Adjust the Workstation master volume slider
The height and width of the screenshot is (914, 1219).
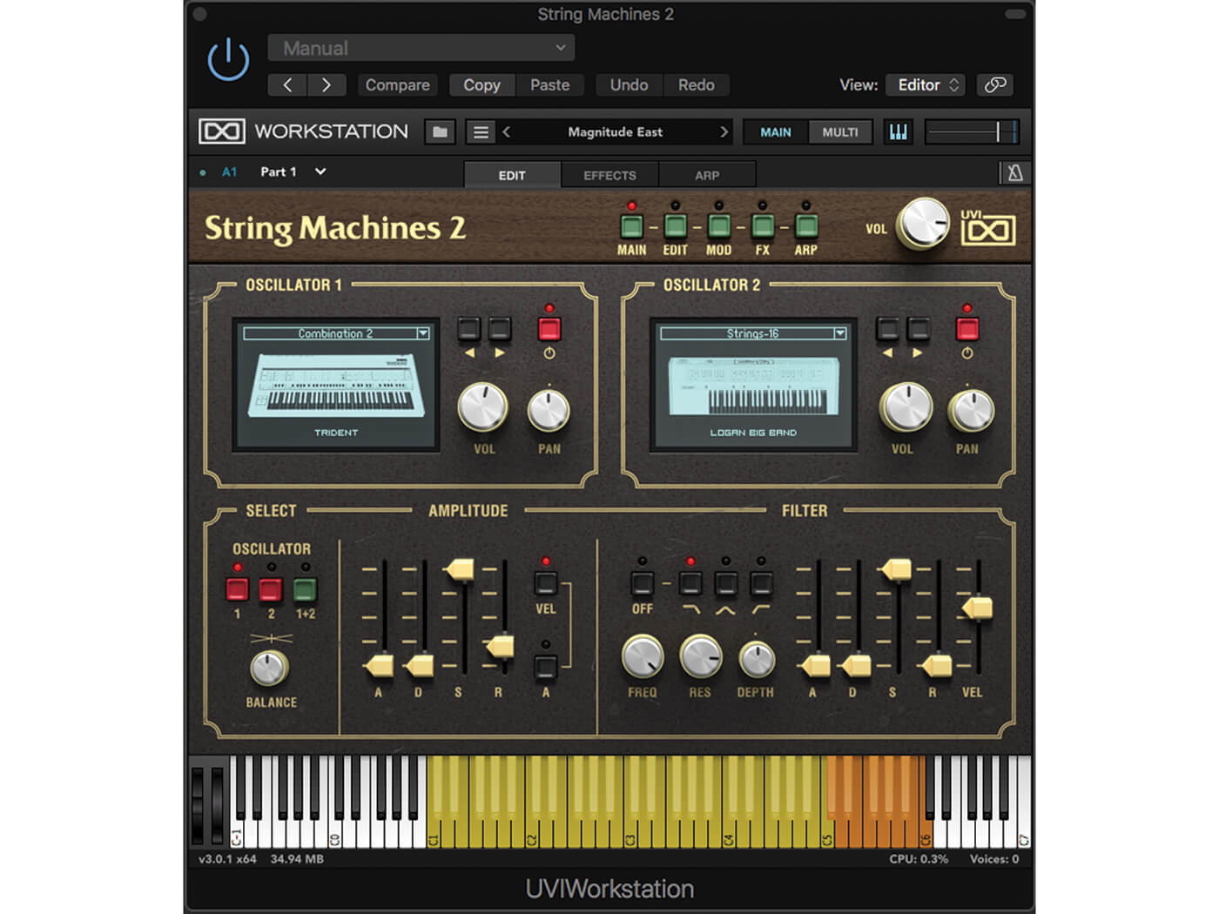pos(972,132)
